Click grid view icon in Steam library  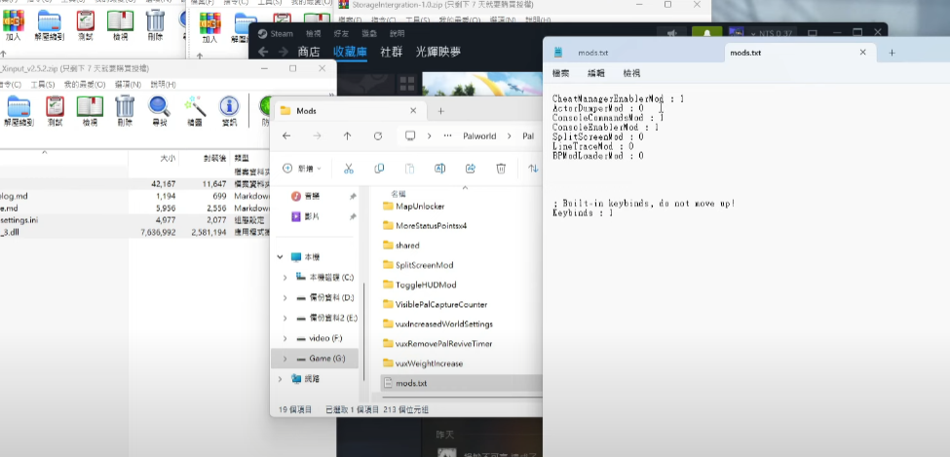[x=407, y=84]
